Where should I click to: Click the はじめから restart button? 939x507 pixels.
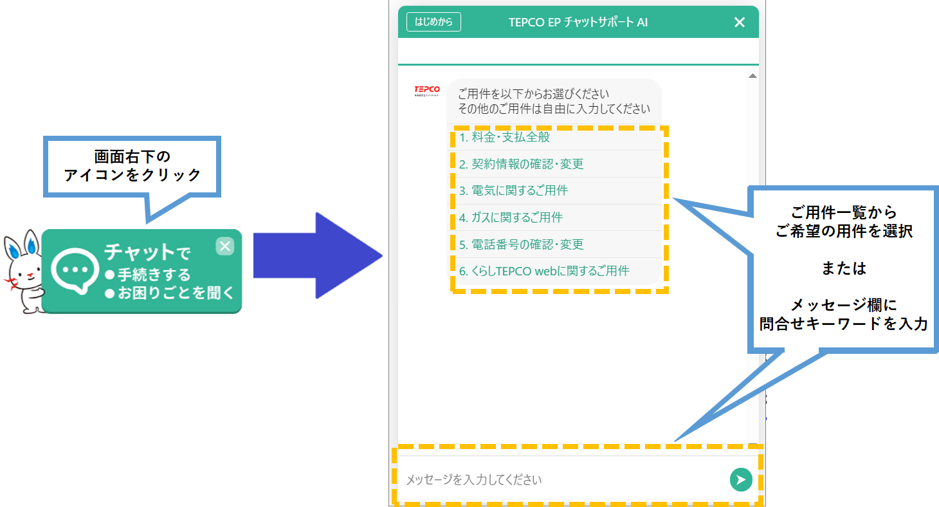(433, 22)
